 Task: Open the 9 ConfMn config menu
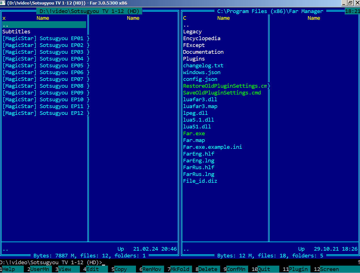(236, 269)
